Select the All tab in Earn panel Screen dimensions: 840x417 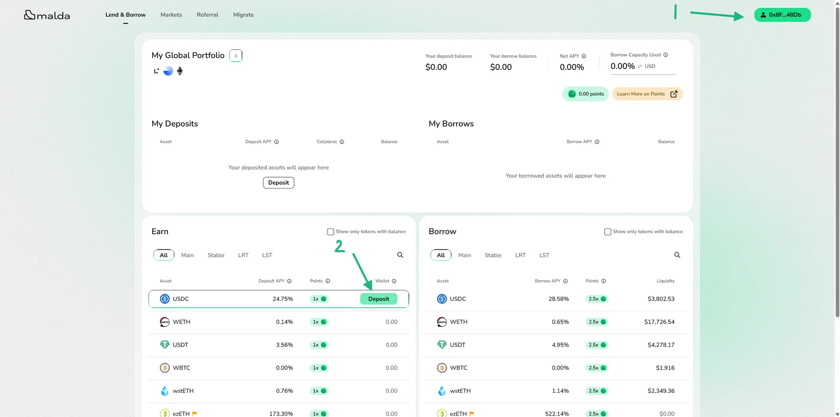pyautogui.click(x=164, y=255)
